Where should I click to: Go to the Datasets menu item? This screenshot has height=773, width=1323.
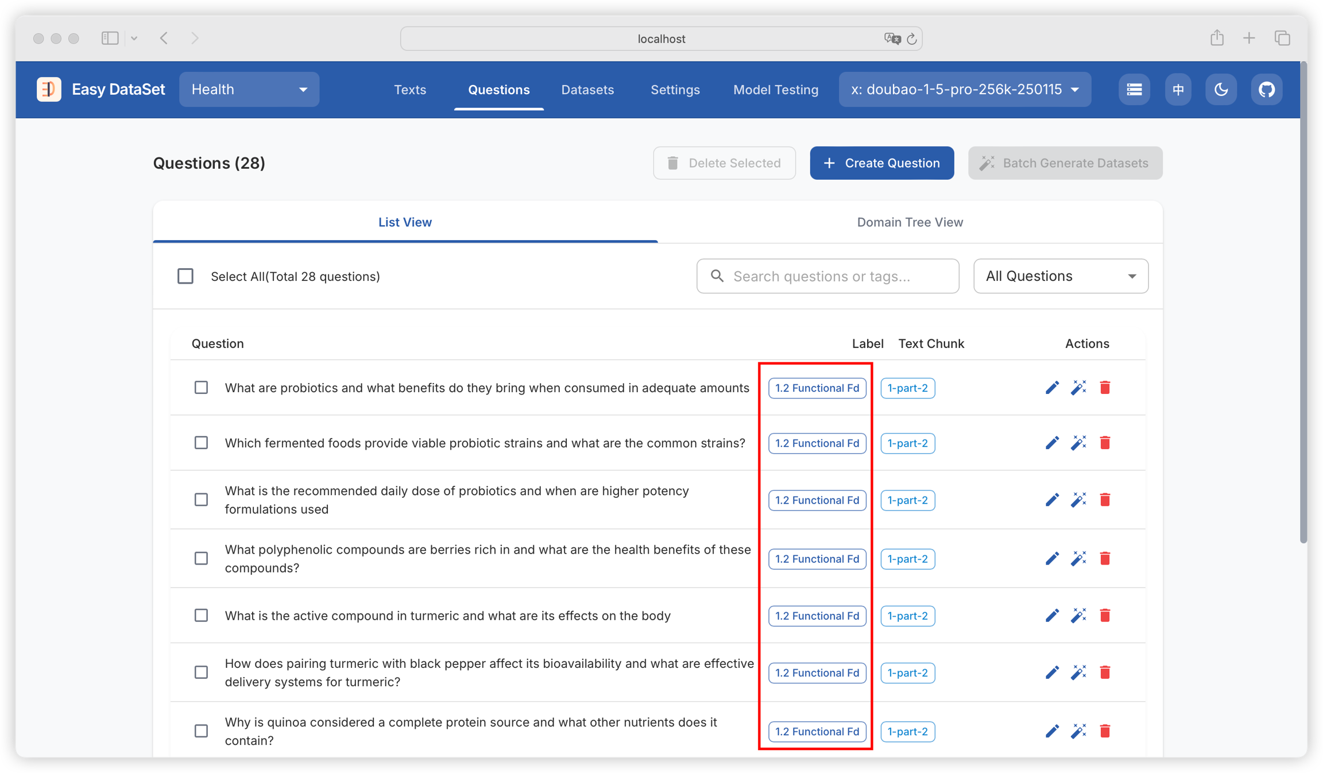coord(587,90)
